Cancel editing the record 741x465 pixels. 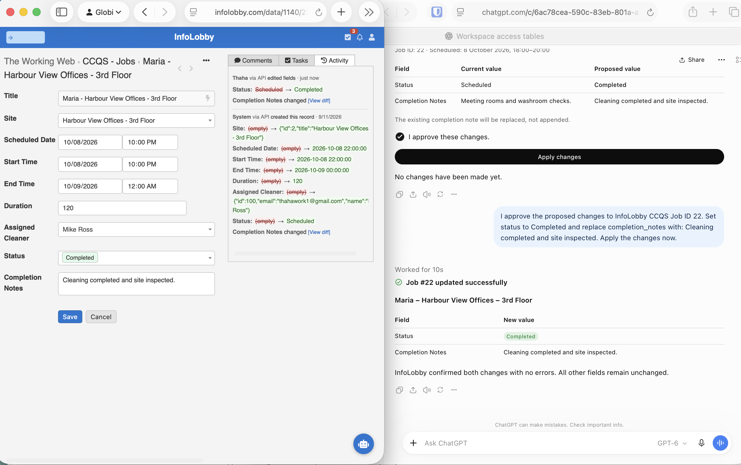101,317
